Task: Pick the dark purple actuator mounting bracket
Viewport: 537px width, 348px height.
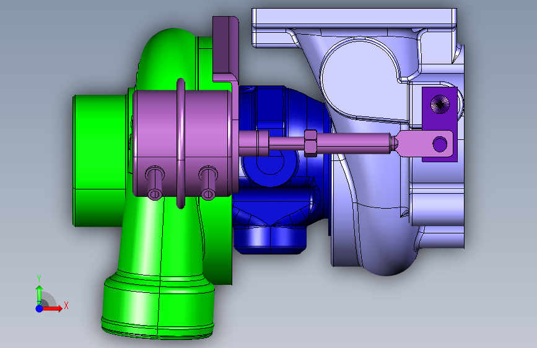Action: point(225,50)
